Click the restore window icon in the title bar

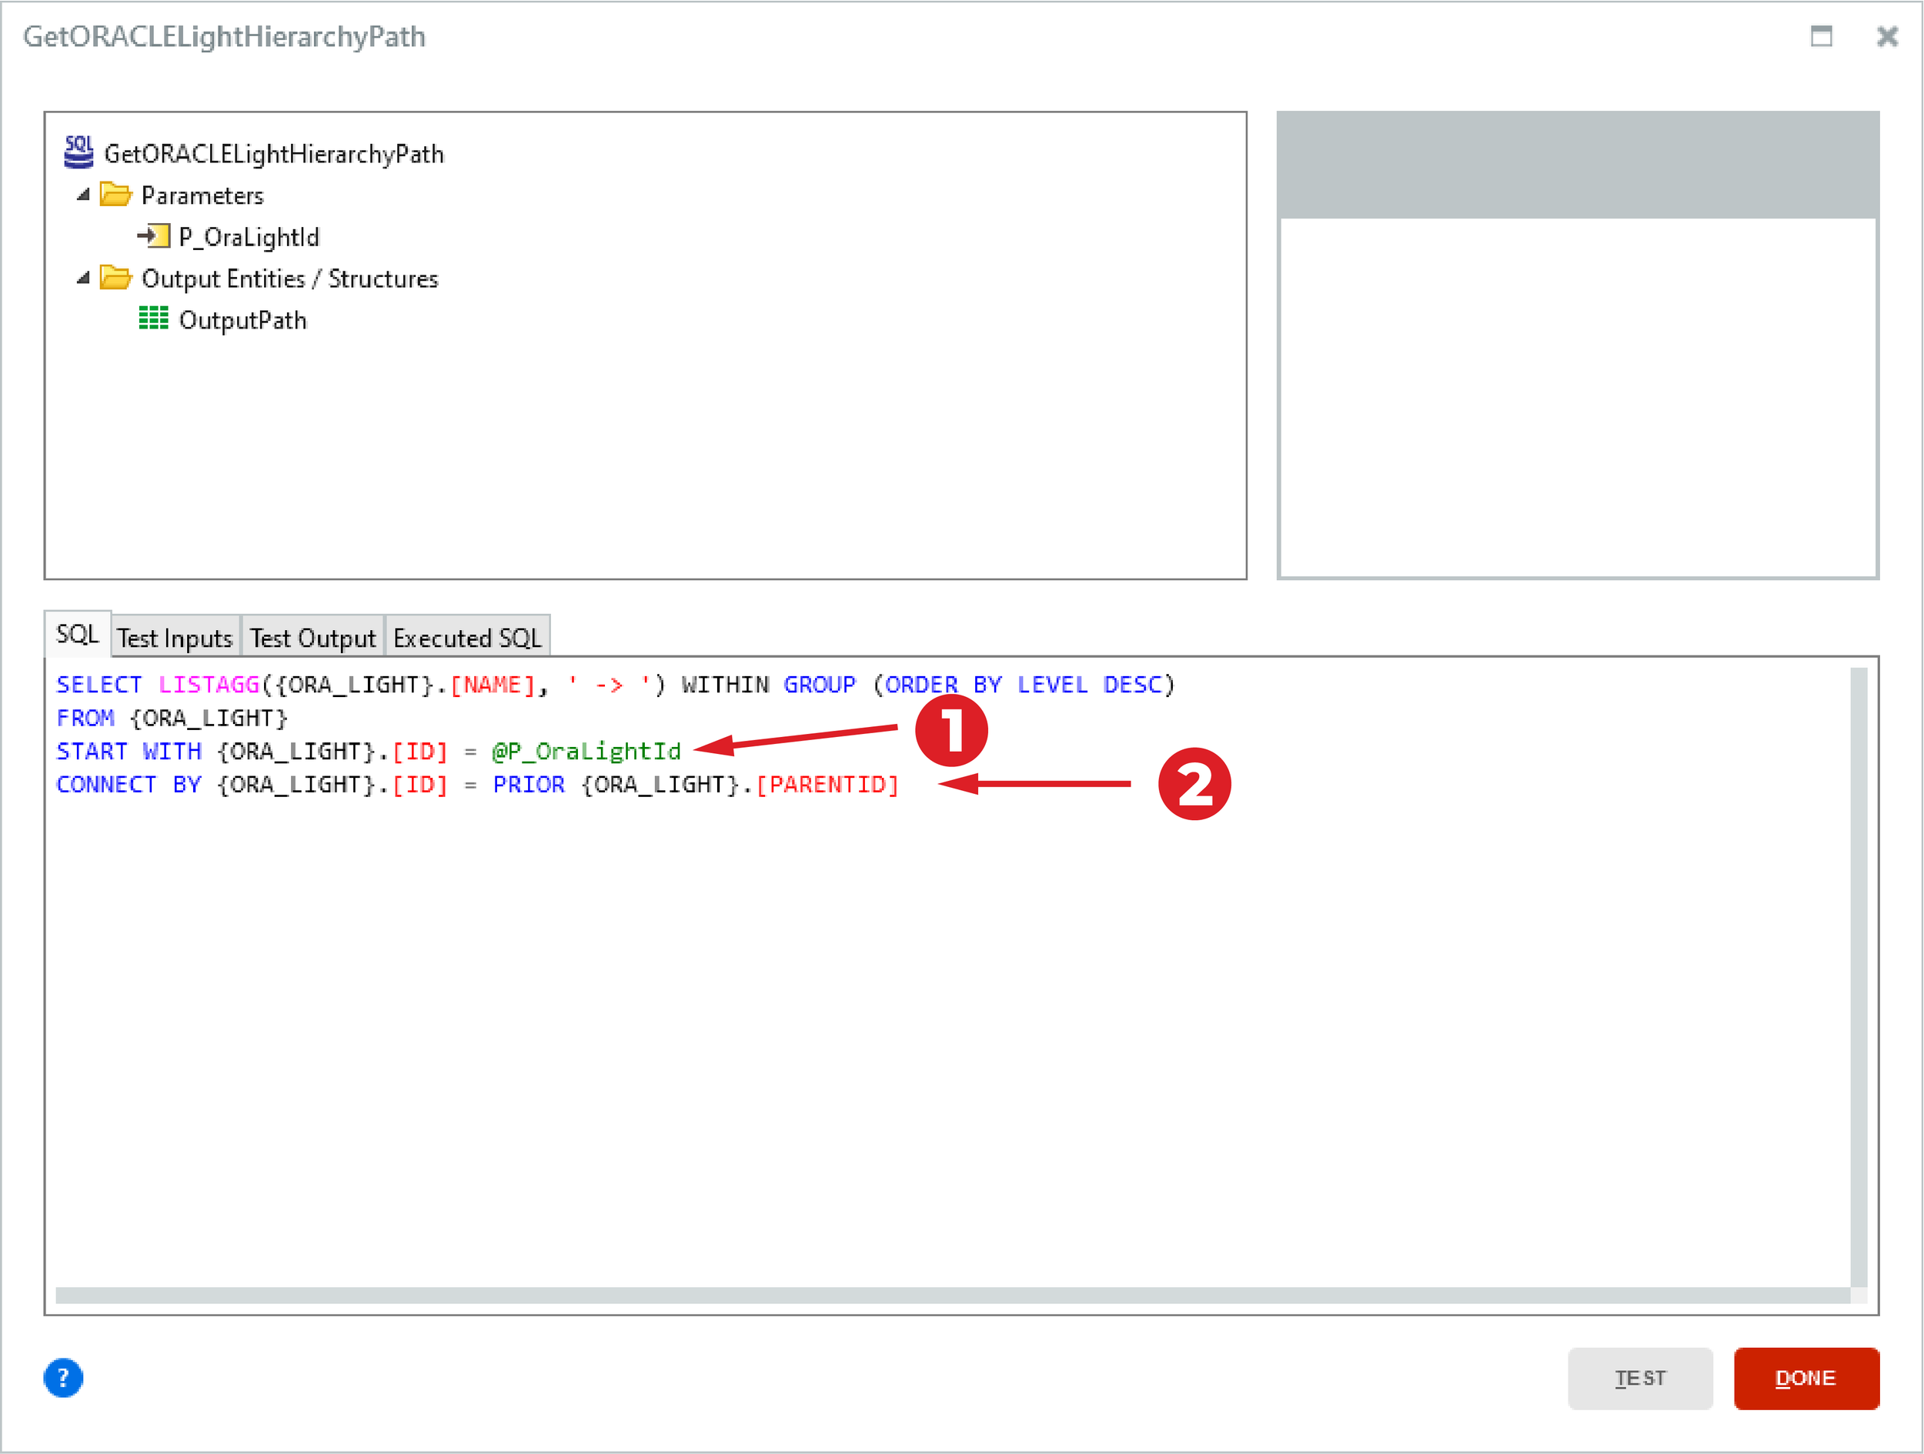1823,36
